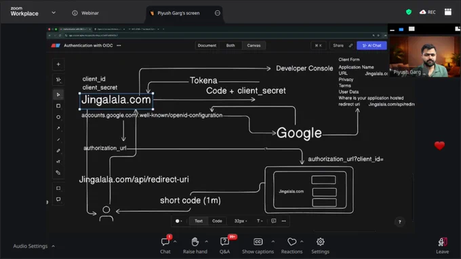Click the green encryption shield icon
Viewport: 461px width, 259px height.
point(409,12)
